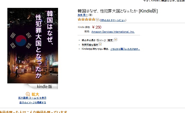185x113 pixels.
Task: Expand the arrow next to 62ページ (推定)
Action: point(116,40)
